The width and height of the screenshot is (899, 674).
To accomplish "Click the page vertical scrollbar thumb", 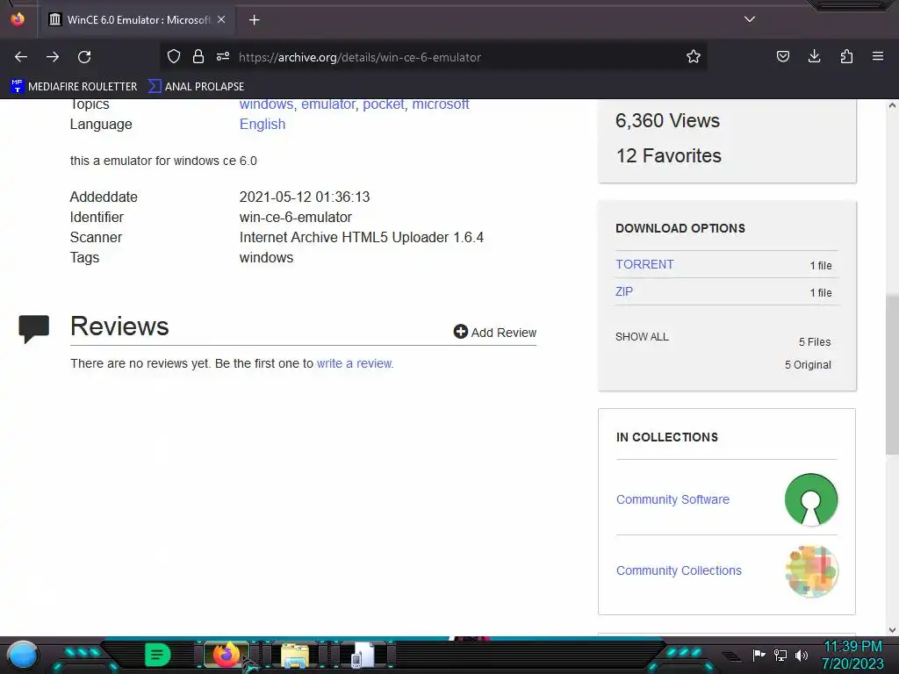I will click(x=892, y=374).
